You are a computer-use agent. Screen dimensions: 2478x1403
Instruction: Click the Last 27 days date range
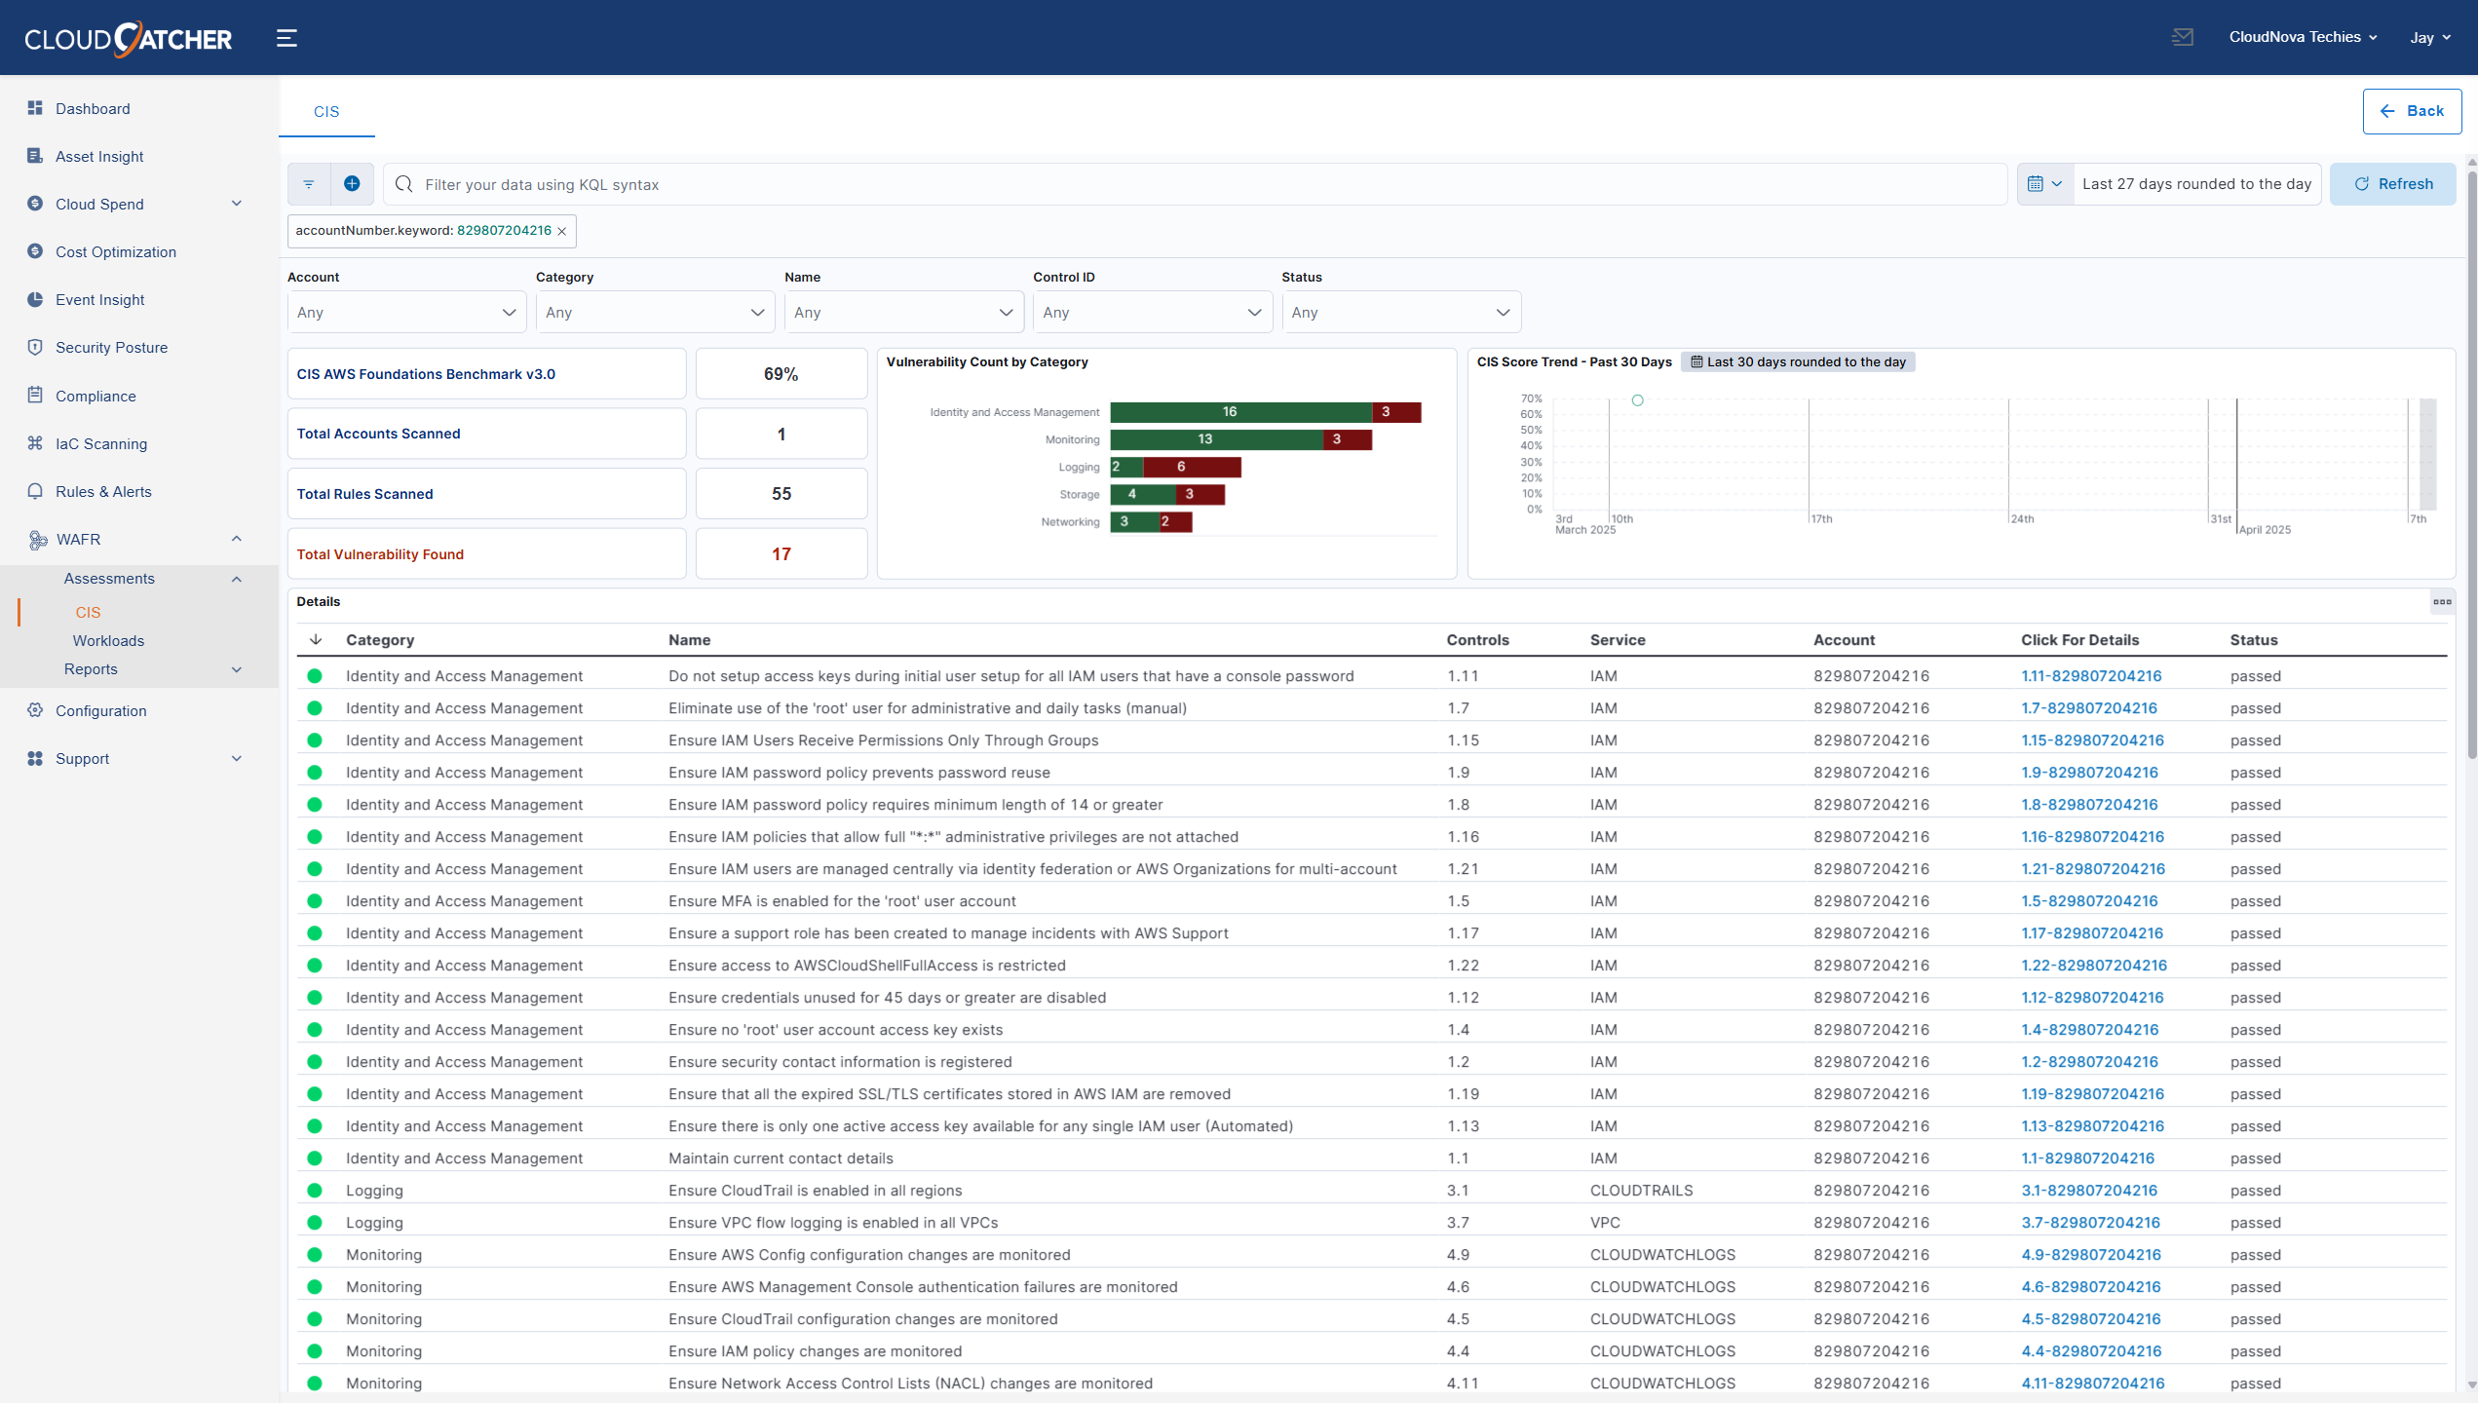point(2196,184)
